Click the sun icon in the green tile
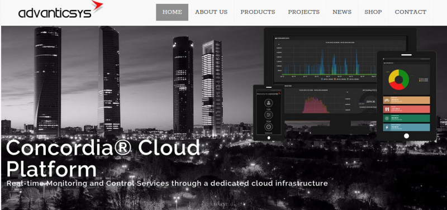The image size is (447, 210). (x=387, y=118)
